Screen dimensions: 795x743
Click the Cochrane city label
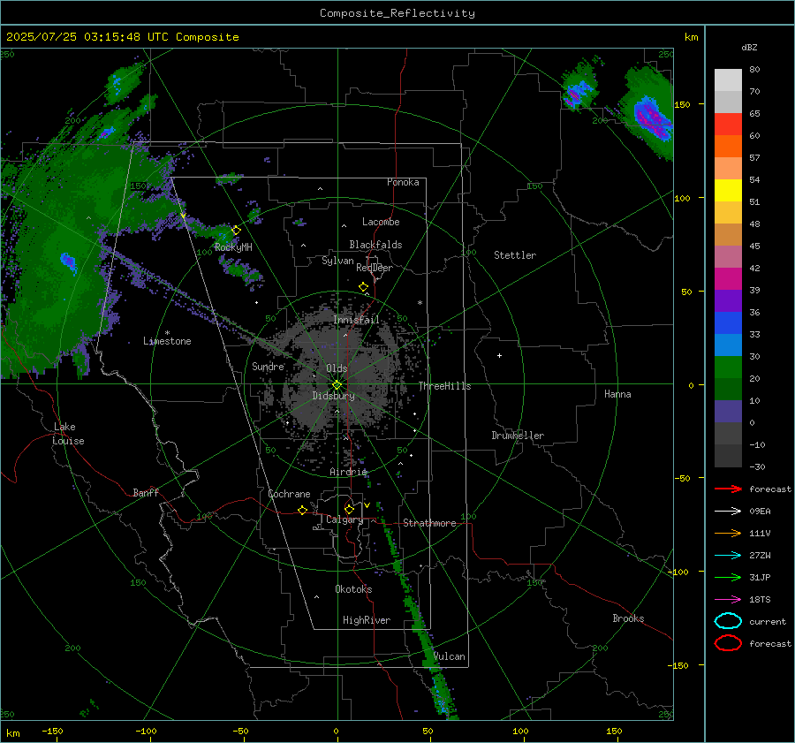(289, 494)
